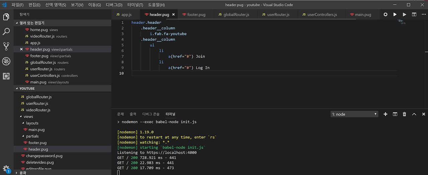Open the 도움말(H) menu
Screen dimensions: 428x175
[156, 5]
